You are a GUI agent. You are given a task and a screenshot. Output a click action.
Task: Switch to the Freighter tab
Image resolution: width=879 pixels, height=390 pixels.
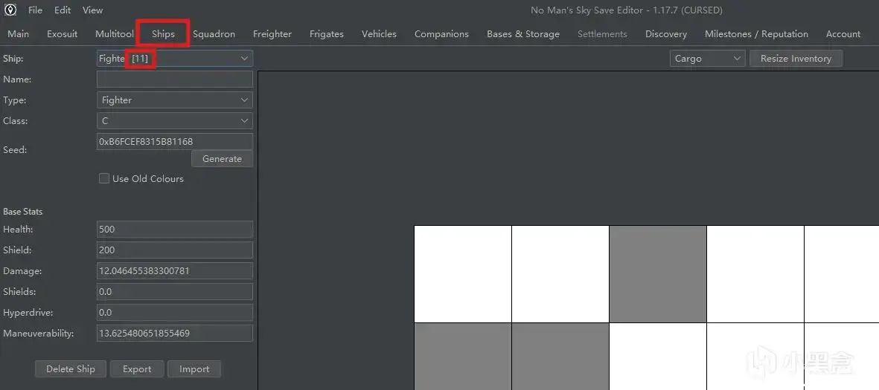click(272, 33)
